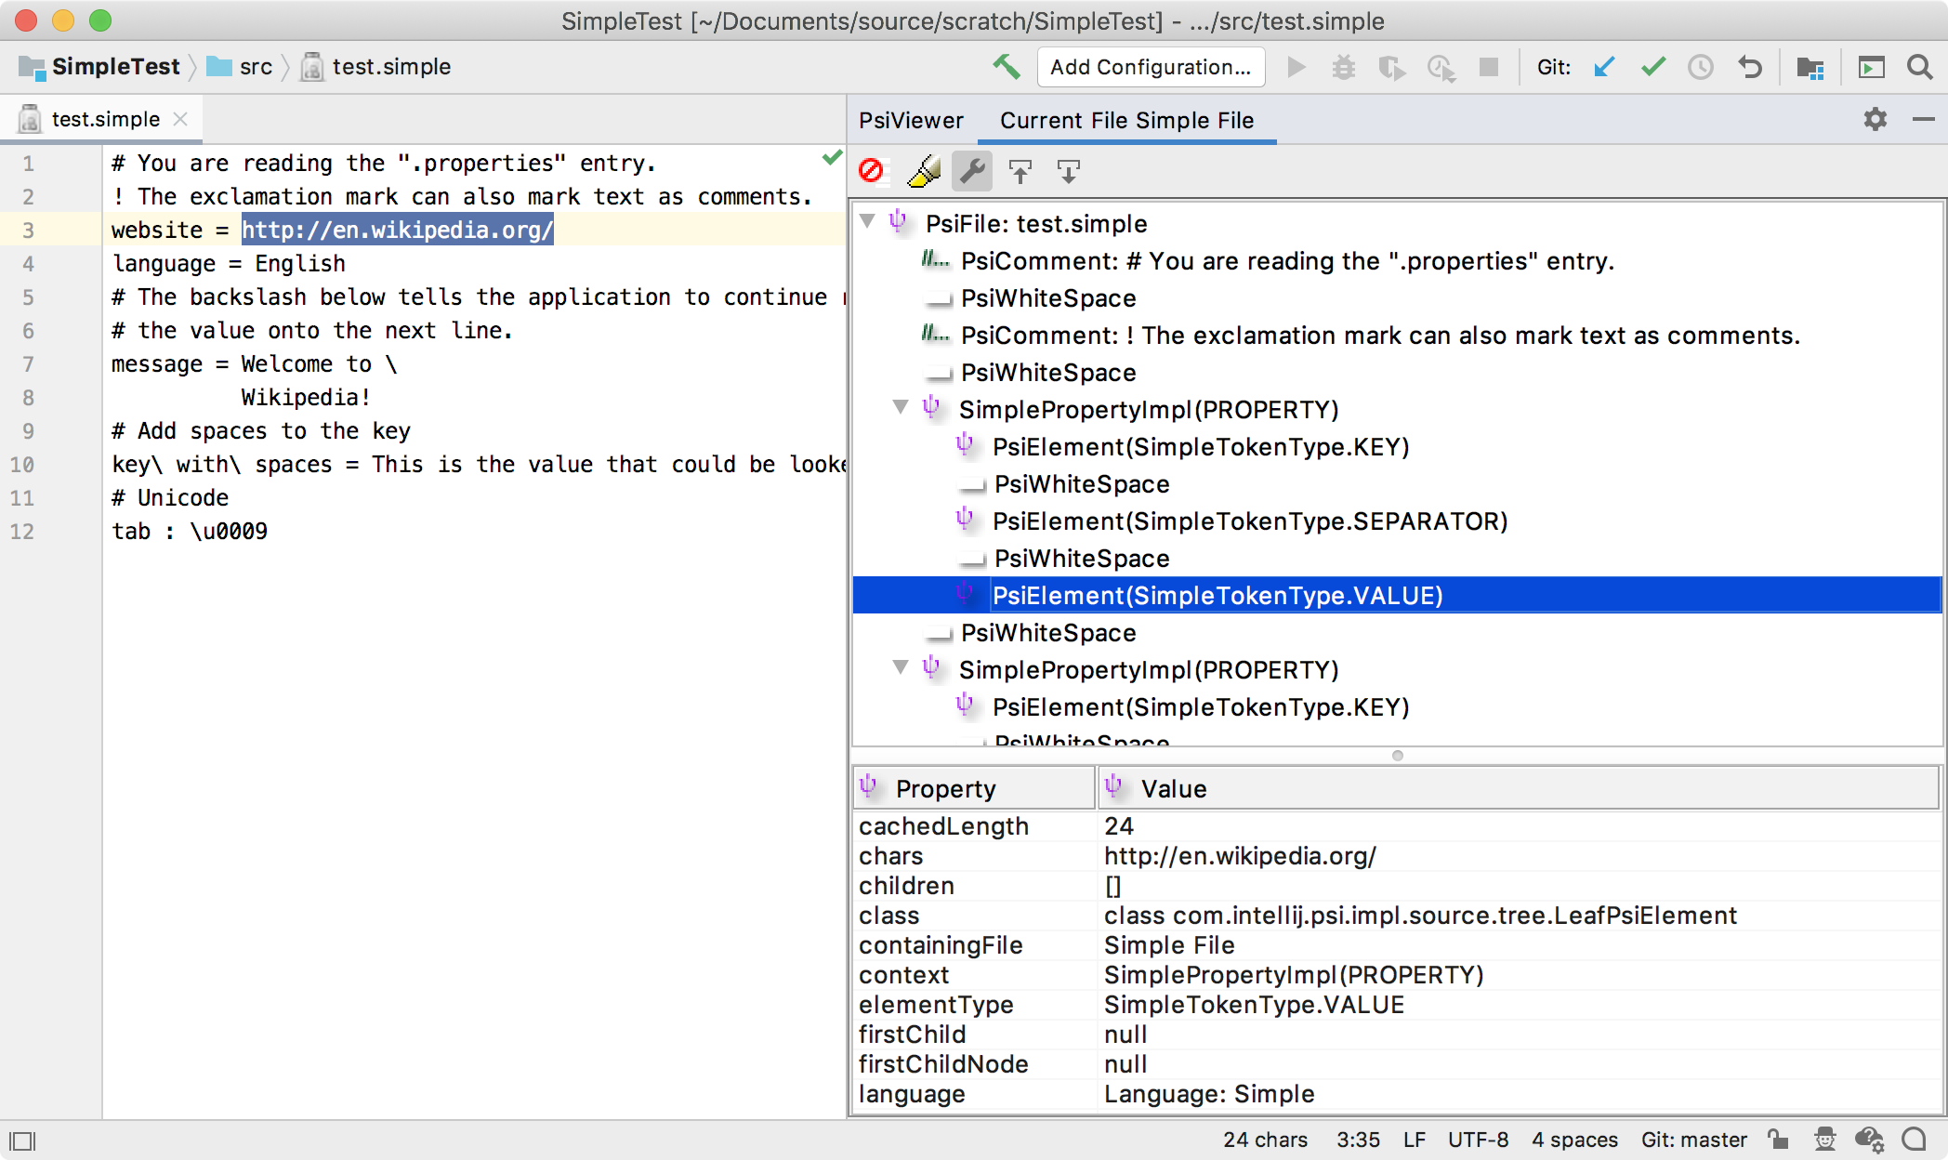The image size is (1948, 1160).
Task: Click the Add Configuration button
Action: (1152, 65)
